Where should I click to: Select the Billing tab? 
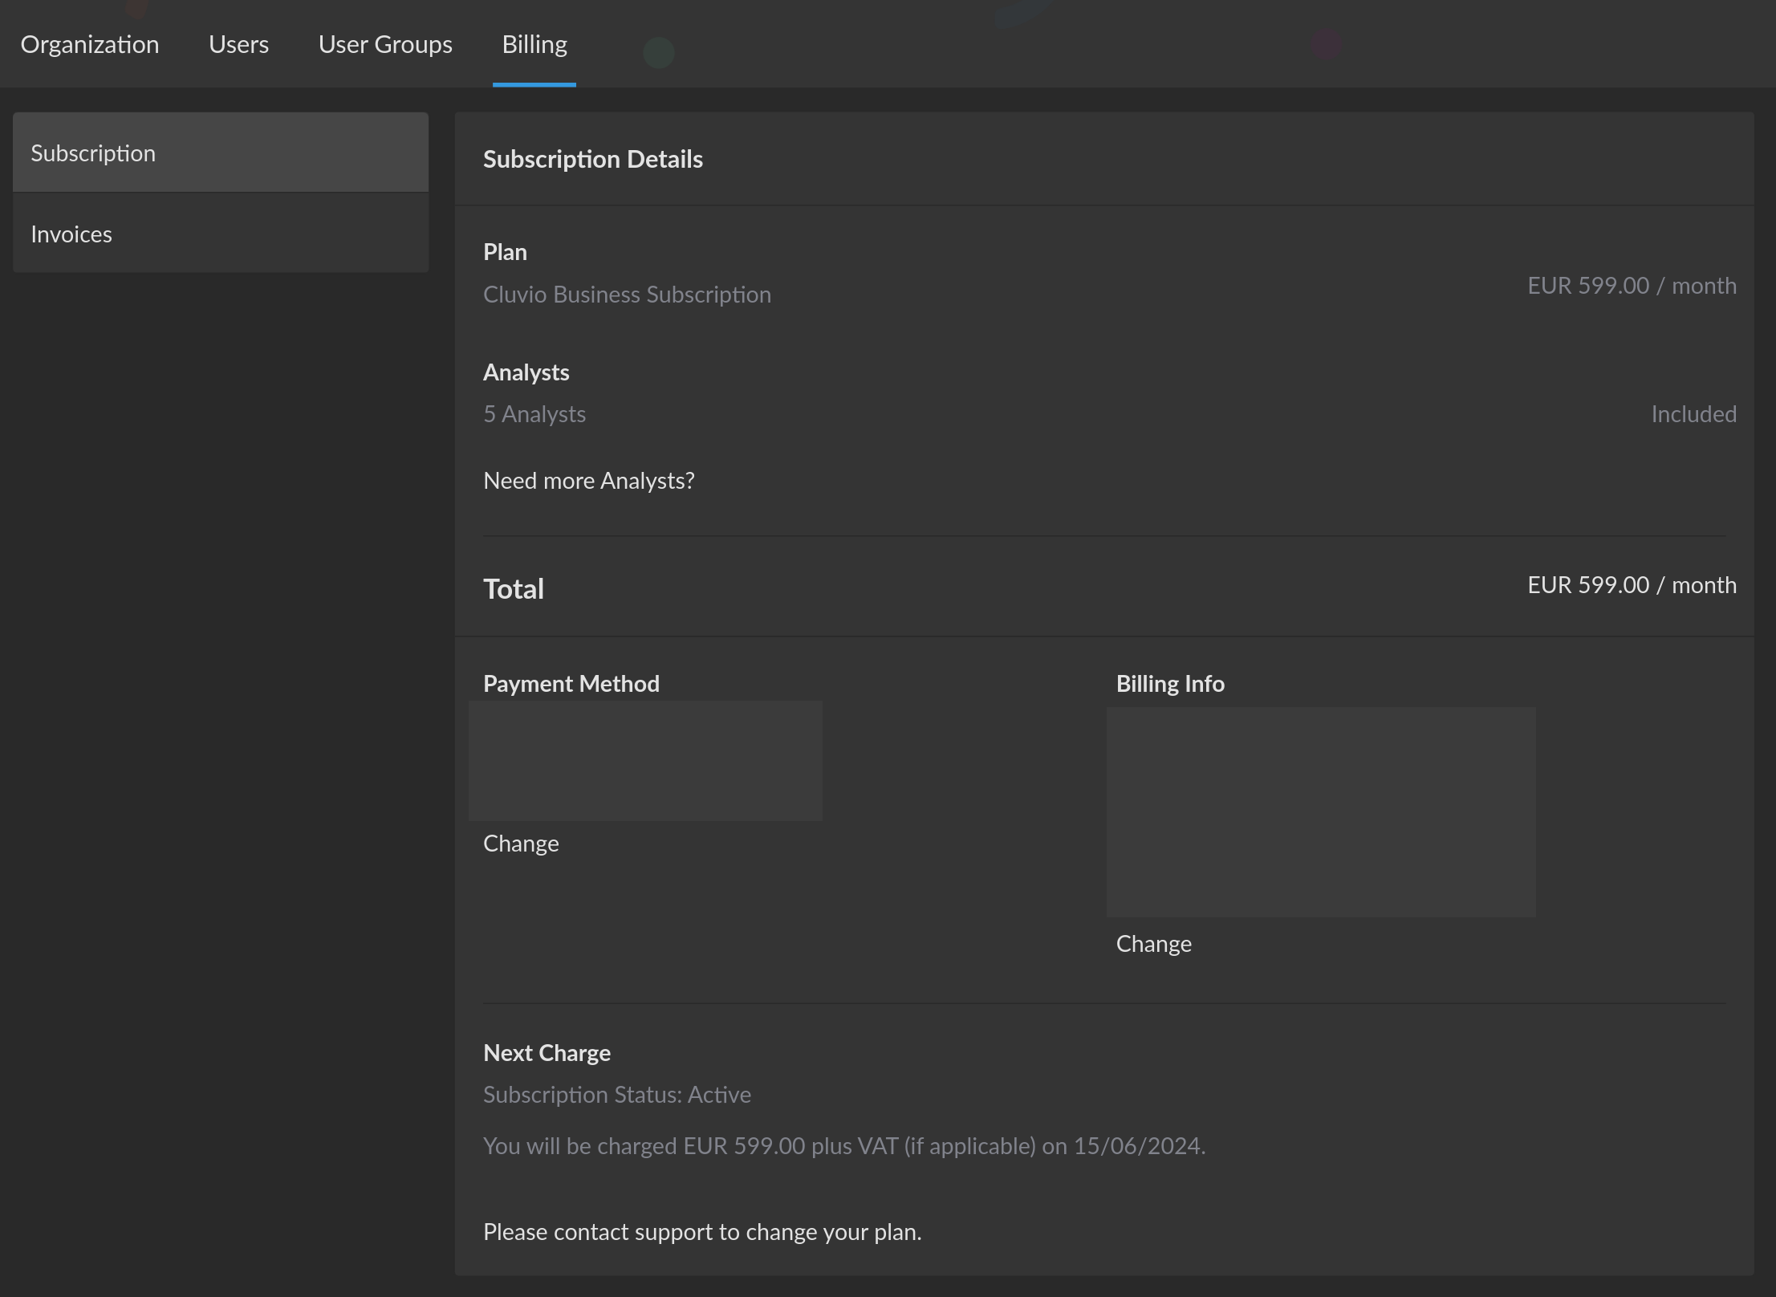point(534,44)
